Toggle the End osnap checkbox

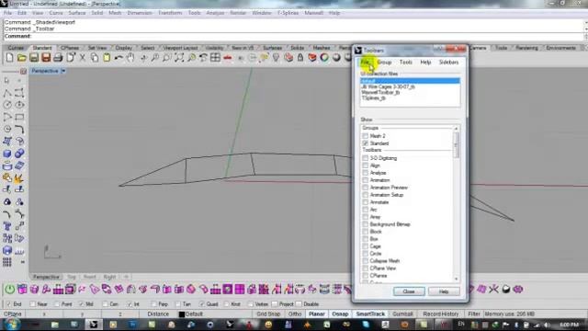8,304
